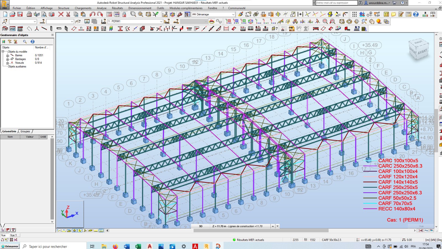Click the orange sphere rendering icon
This screenshot has width=442, height=249.
pyautogui.click(x=379, y=21)
